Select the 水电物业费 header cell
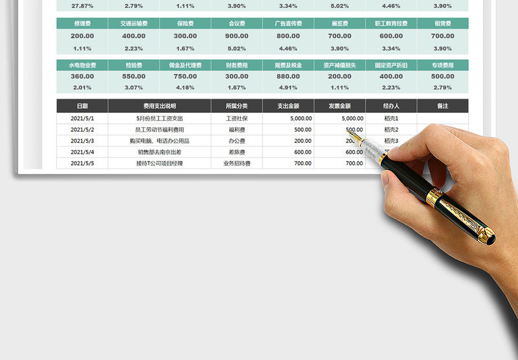 82,66
